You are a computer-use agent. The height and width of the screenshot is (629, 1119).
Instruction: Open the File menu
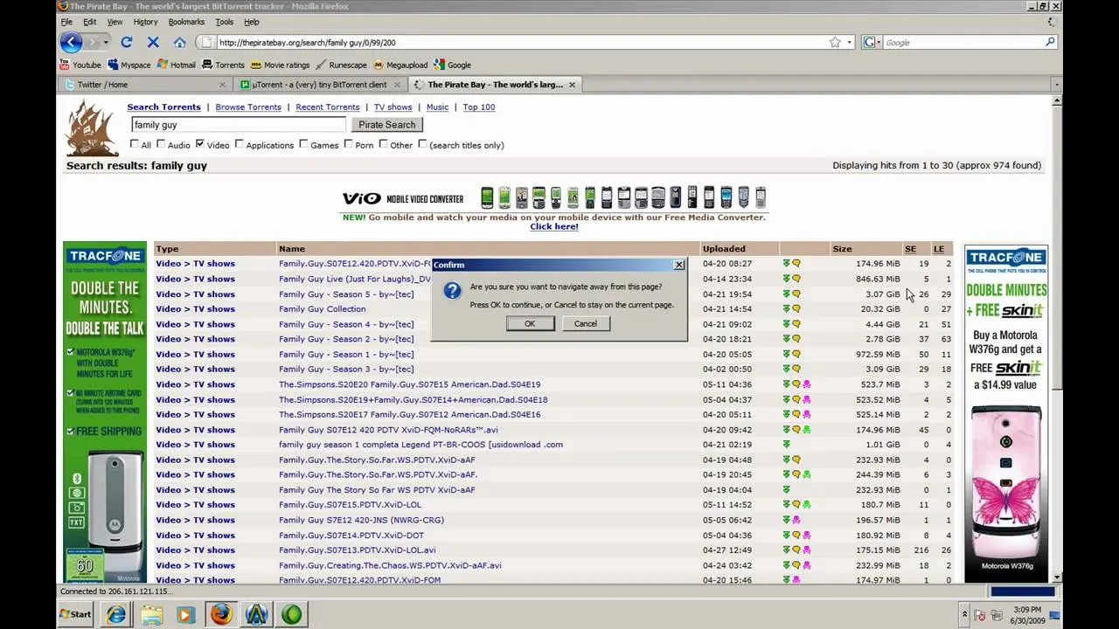(66, 22)
